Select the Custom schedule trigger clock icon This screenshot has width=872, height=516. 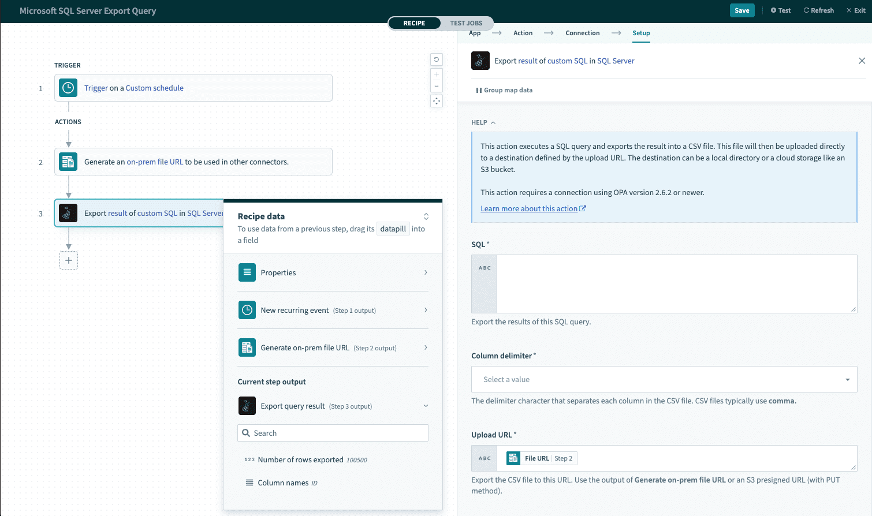tap(68, 88)
